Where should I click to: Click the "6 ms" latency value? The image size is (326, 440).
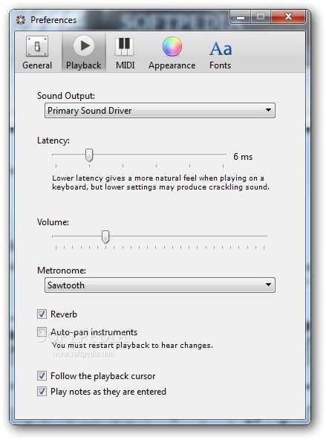point(243,157)
